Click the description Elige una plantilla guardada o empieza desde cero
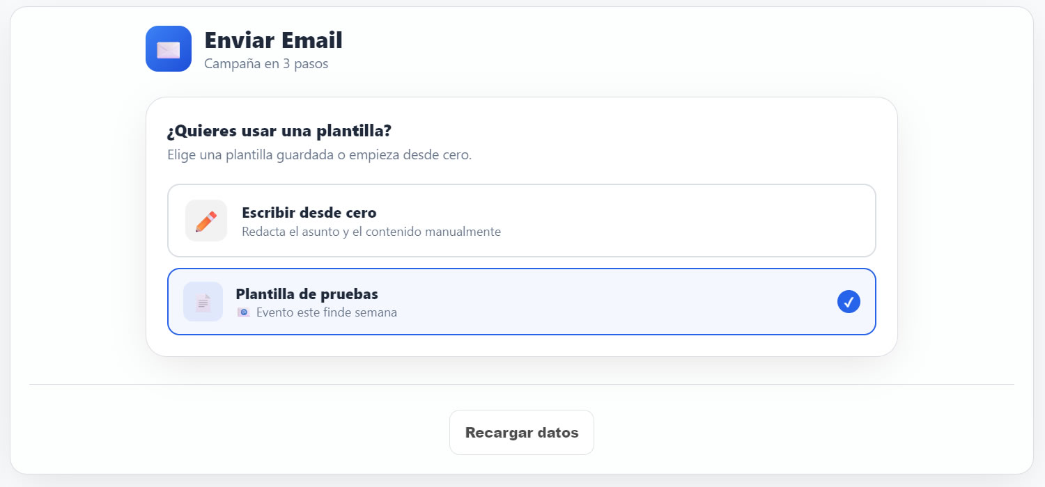Screen dimensions: 1045x487 [320, 154]
